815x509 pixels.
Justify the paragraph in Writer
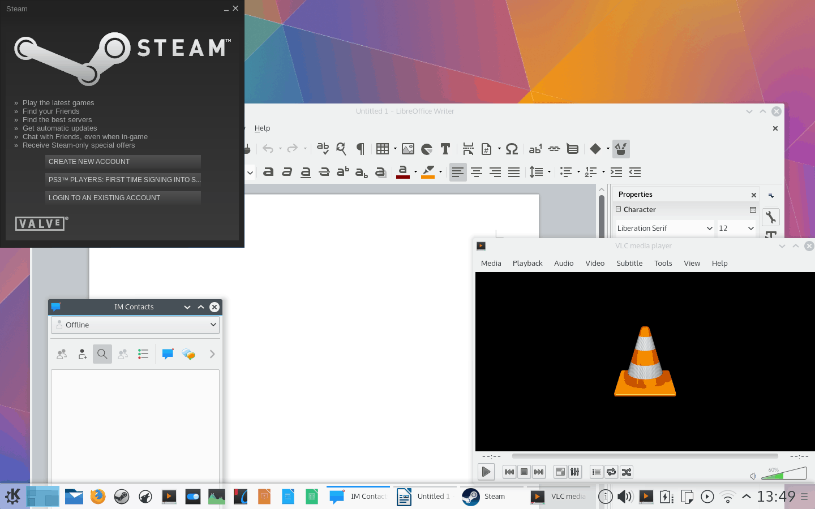click(x=514, y=172)
